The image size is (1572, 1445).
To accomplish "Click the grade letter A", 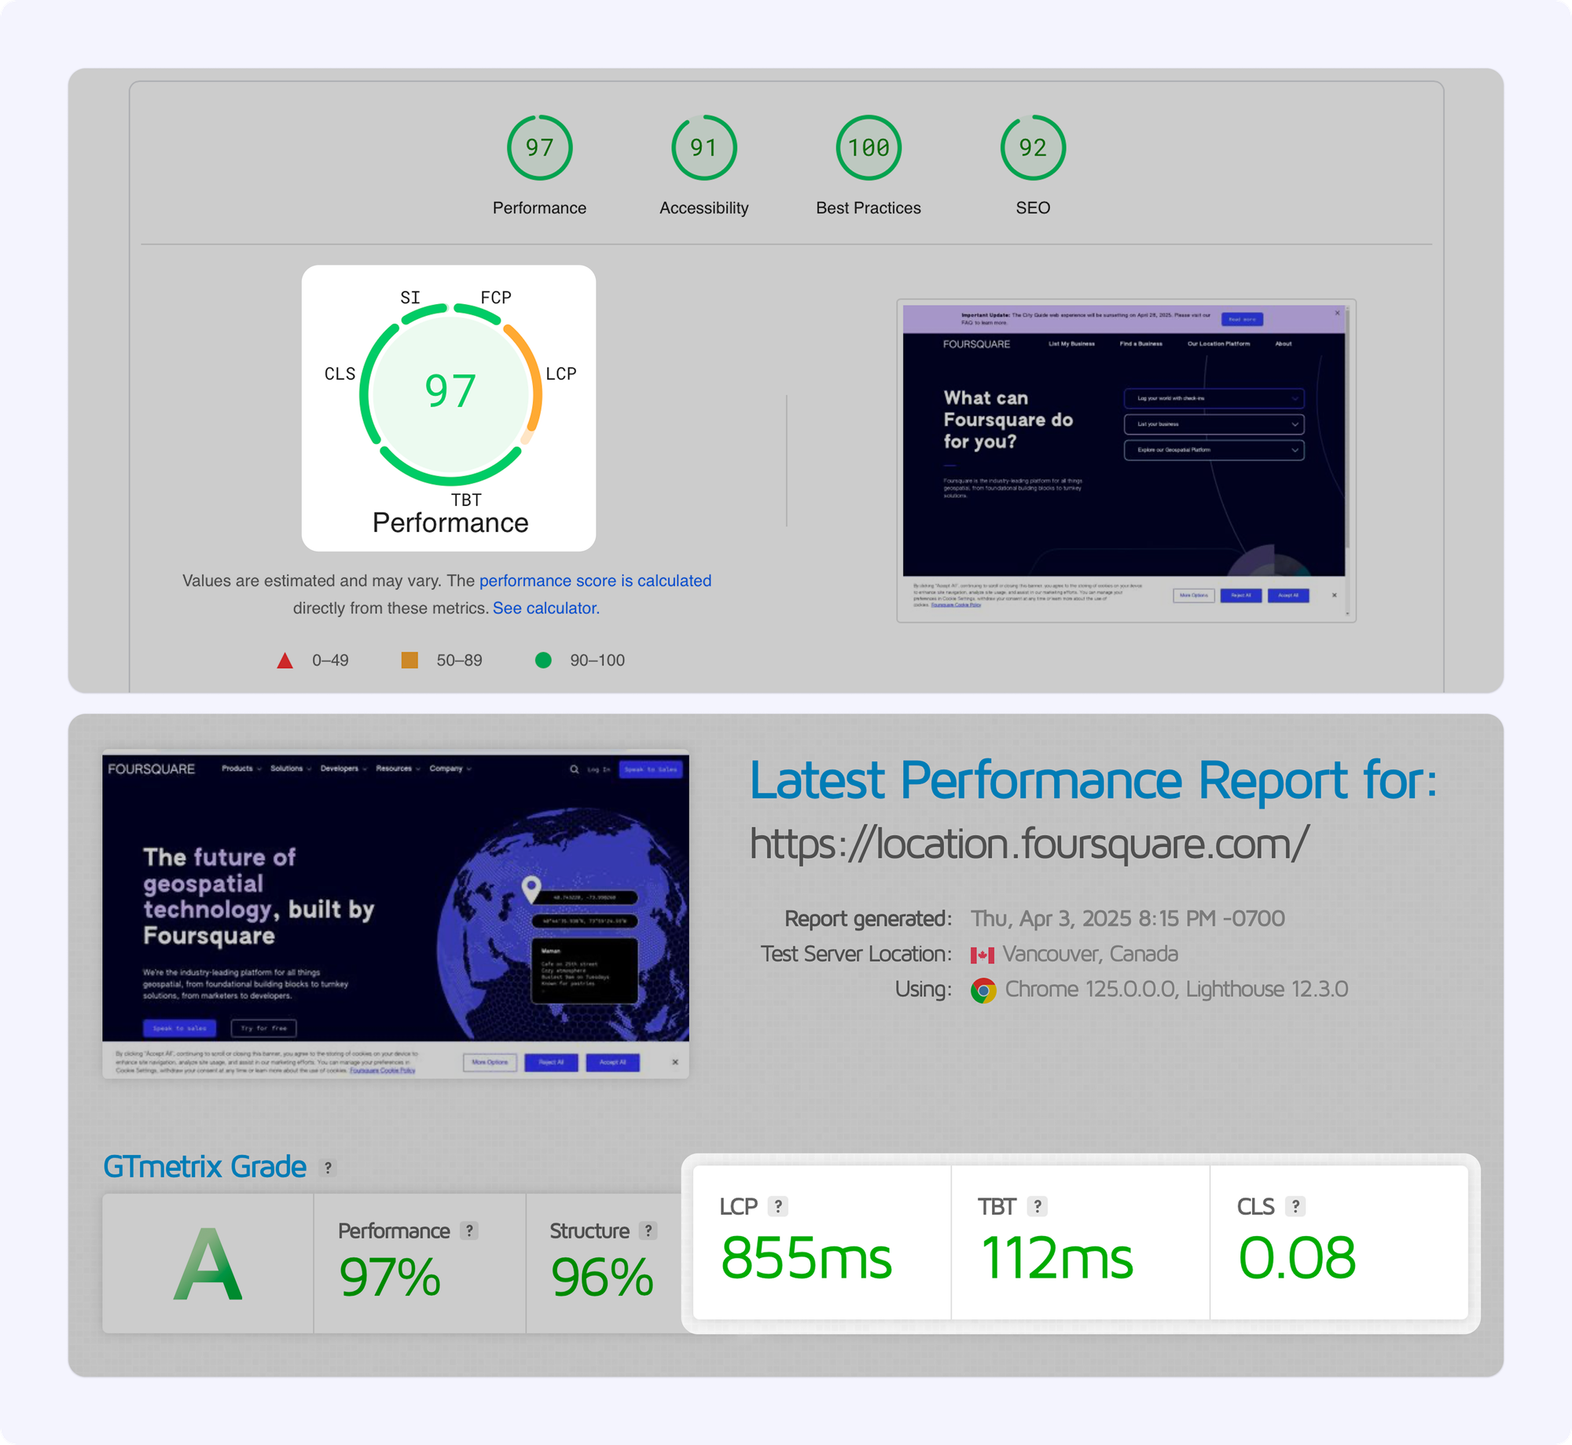I will [x=208, y=1264].
